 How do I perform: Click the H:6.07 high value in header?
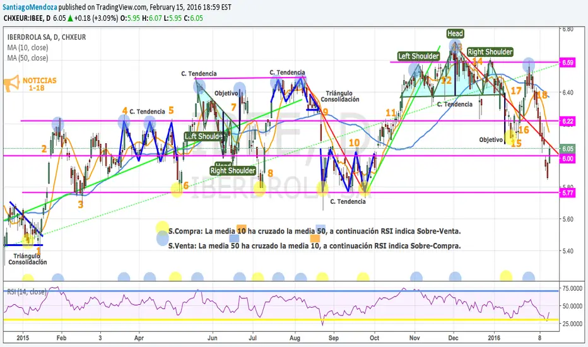(152, 18)
